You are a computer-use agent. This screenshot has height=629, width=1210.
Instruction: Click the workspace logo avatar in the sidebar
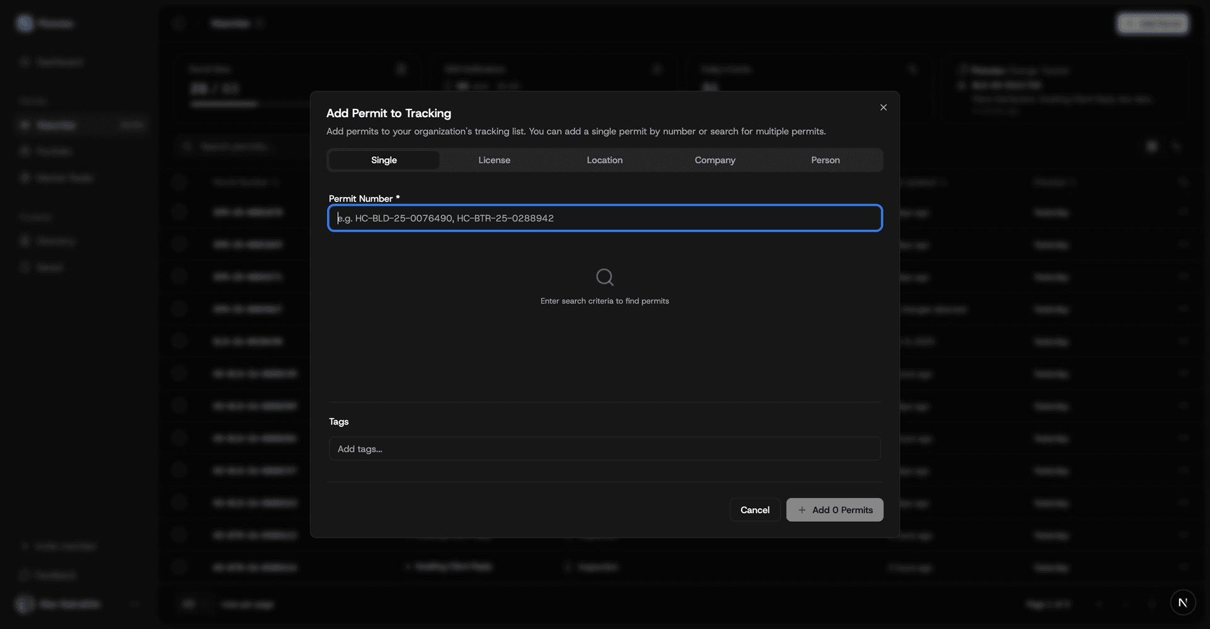click(x=25, y=23)
